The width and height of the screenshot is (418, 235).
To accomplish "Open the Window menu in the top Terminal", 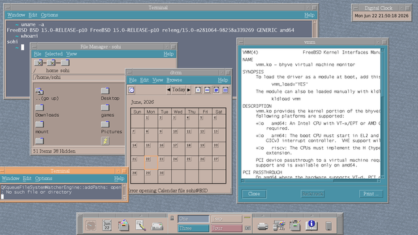I will [16, 15].
